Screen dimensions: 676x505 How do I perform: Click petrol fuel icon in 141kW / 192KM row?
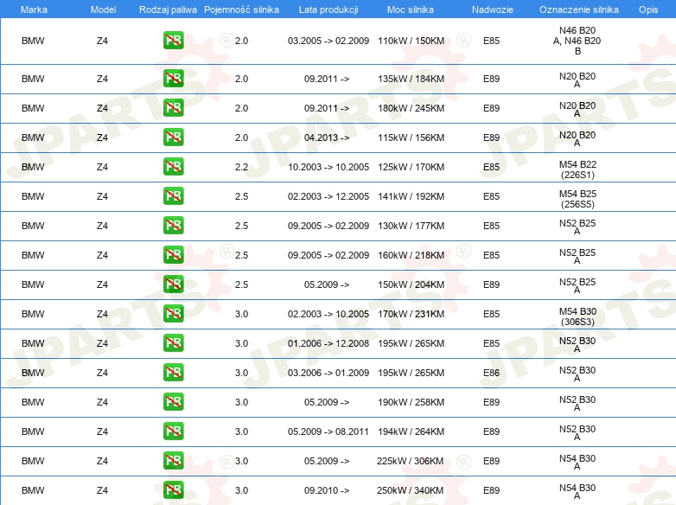pos(173,195)
